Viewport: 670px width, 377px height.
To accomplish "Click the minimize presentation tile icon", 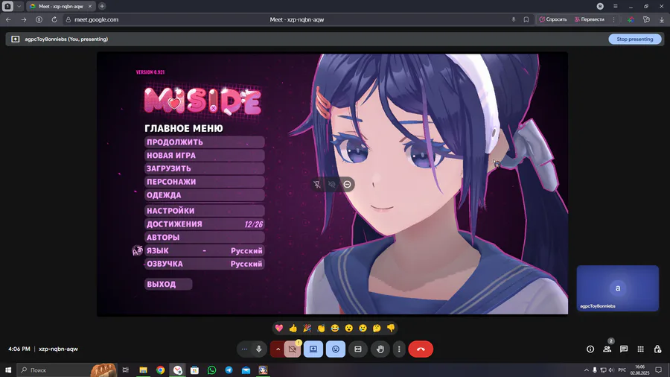I will tap(348, 185).
